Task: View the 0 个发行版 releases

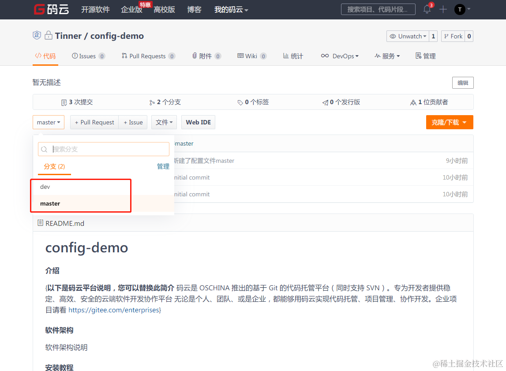Action: click(341, 102)
